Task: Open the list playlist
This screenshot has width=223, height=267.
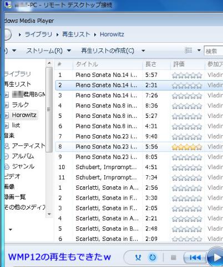Action: tap(16, 125)
